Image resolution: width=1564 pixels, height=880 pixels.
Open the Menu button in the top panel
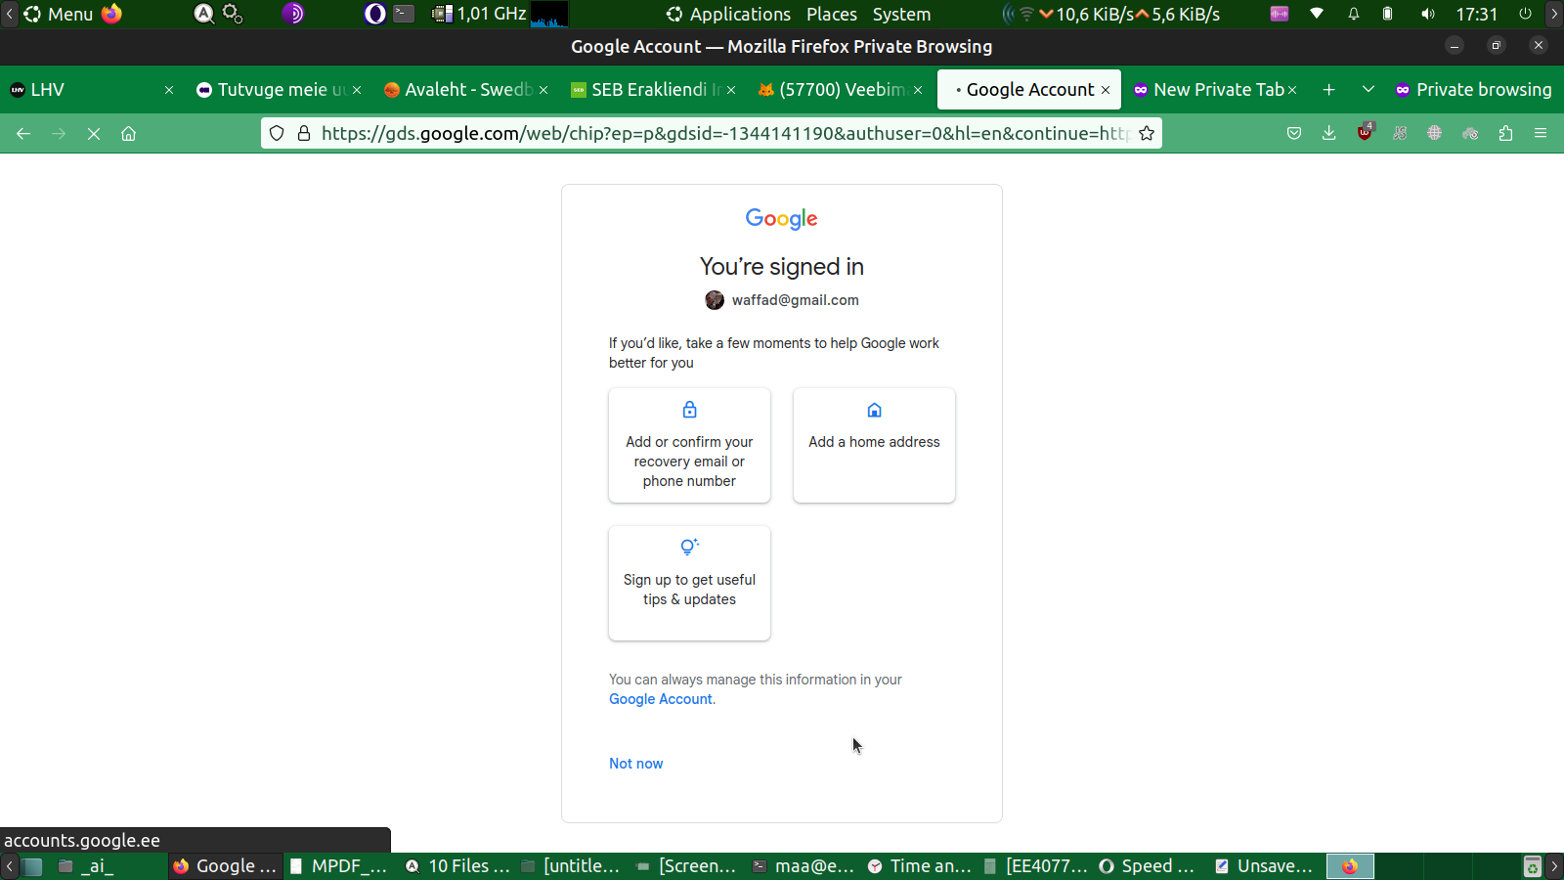coord(59,14)
